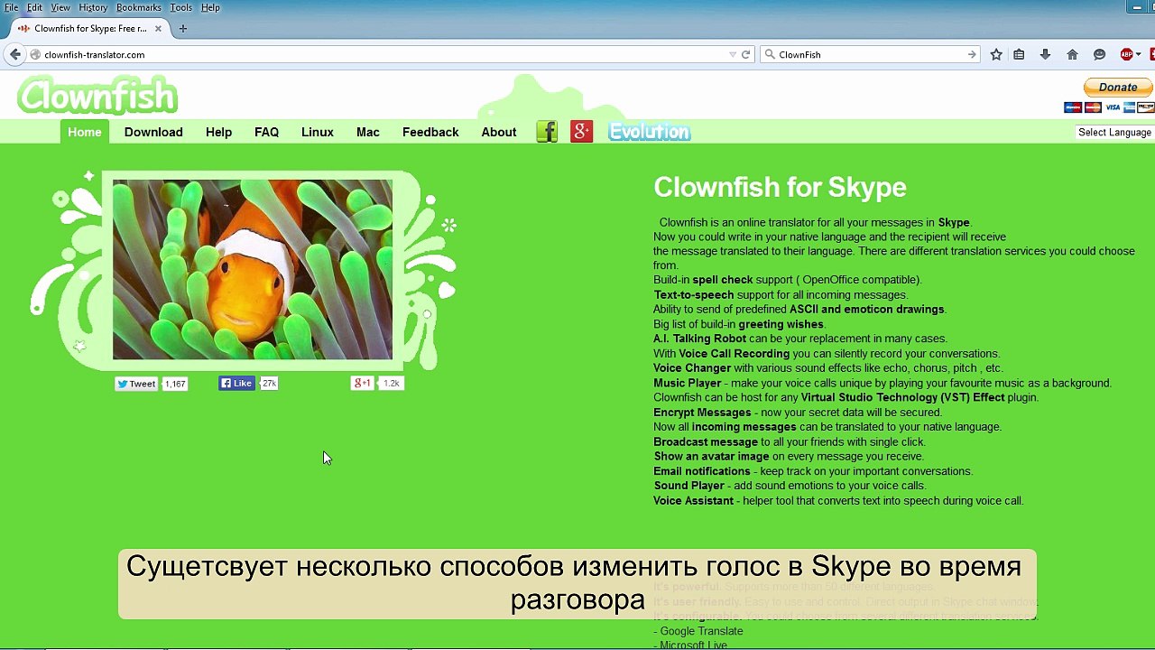The image size is (1155, 650).
Task: Open the Mac page
Action: (368, 132)
